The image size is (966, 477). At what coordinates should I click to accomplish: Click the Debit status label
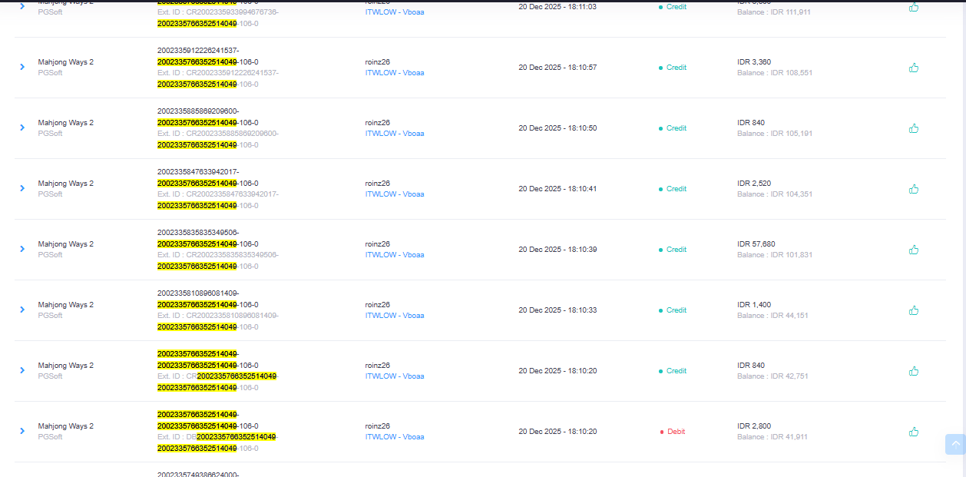676,432
